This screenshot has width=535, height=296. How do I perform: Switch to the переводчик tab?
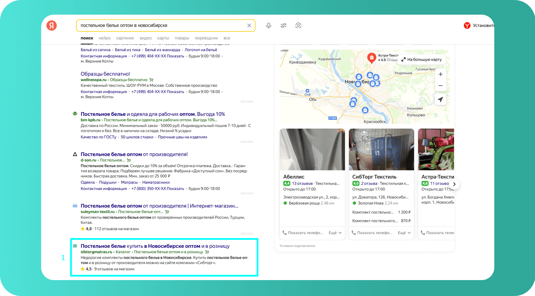coord(206,38)
